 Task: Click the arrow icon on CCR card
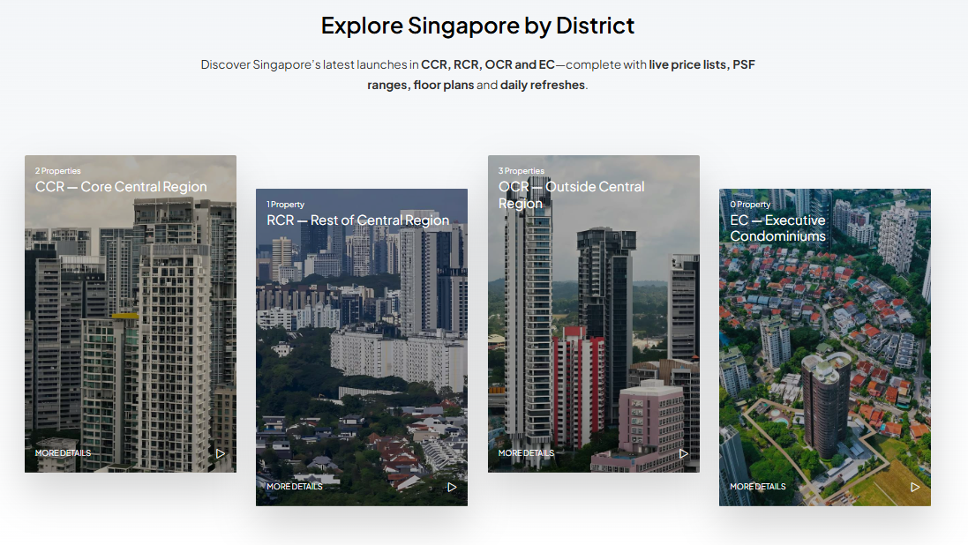pos(221,453)
